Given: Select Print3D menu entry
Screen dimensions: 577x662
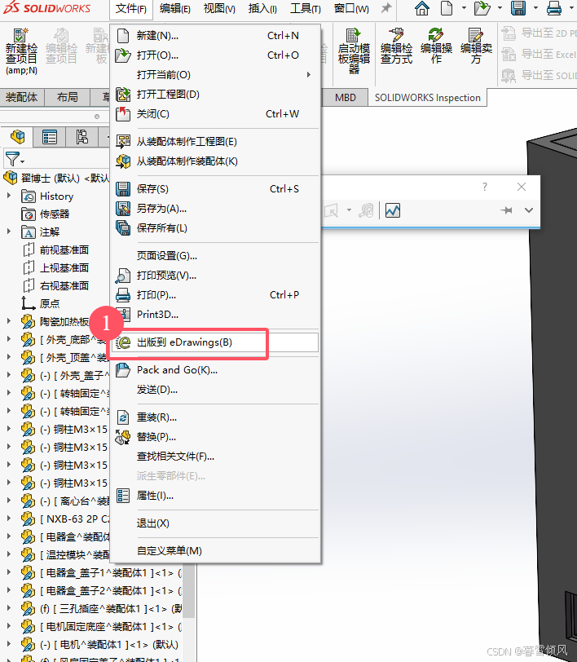Looking at the screenshot, I should (215, 315).
